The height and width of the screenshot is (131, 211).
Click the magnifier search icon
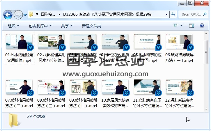205,14
